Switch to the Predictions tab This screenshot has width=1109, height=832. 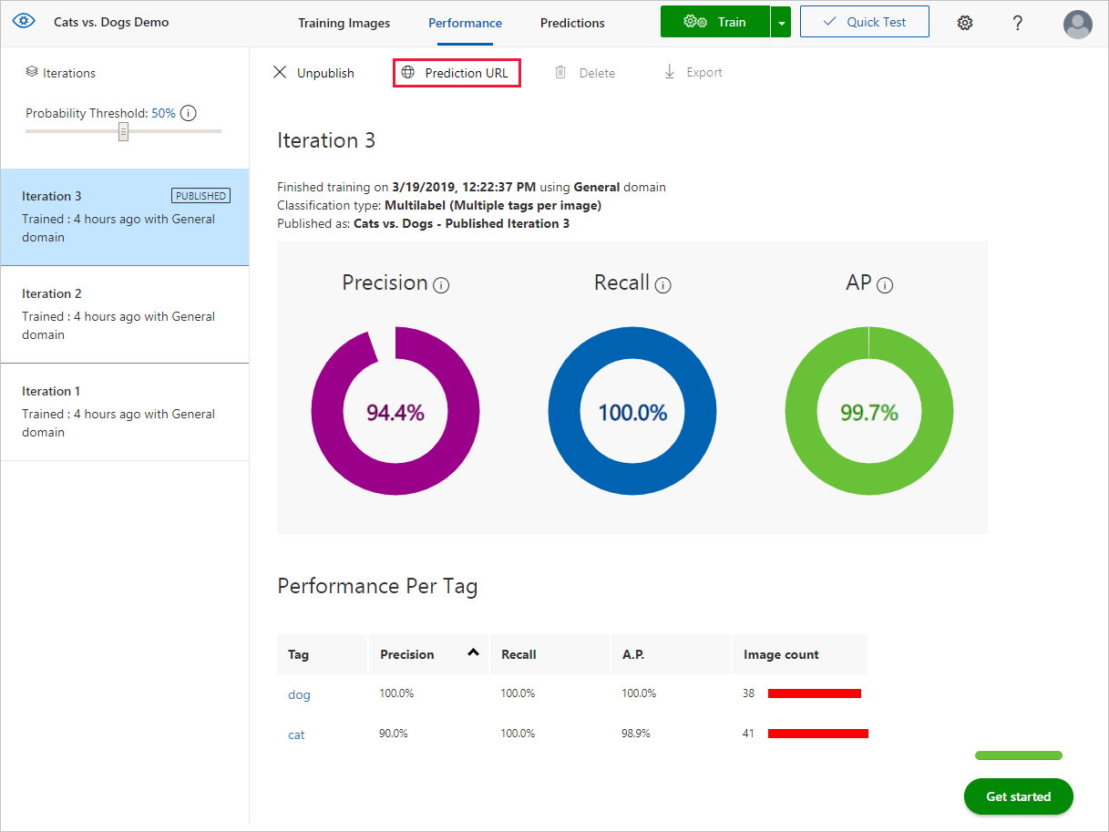[x=571, y=23]
